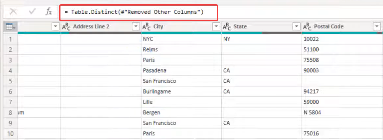Select row number 5
This screenshot has width=383, height=140.
[x=10, y=81]
